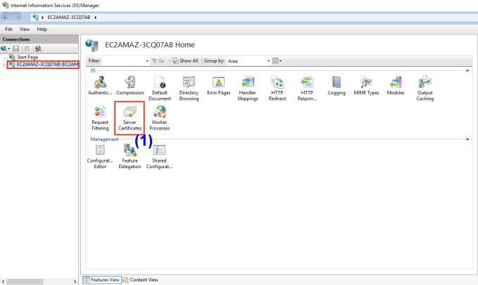Image resolution: width=478 pixels, height=285 pixels.
Task: Open Worker Processes feature
Action: [x=159, y=118]
